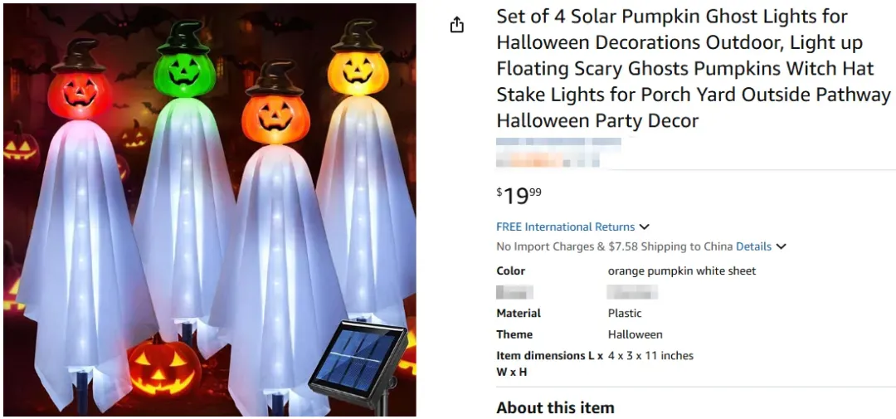The image size is (896, 419).
Task: Click the share icon beside product title
Action: pyautogui.click(x=456, y=25)
